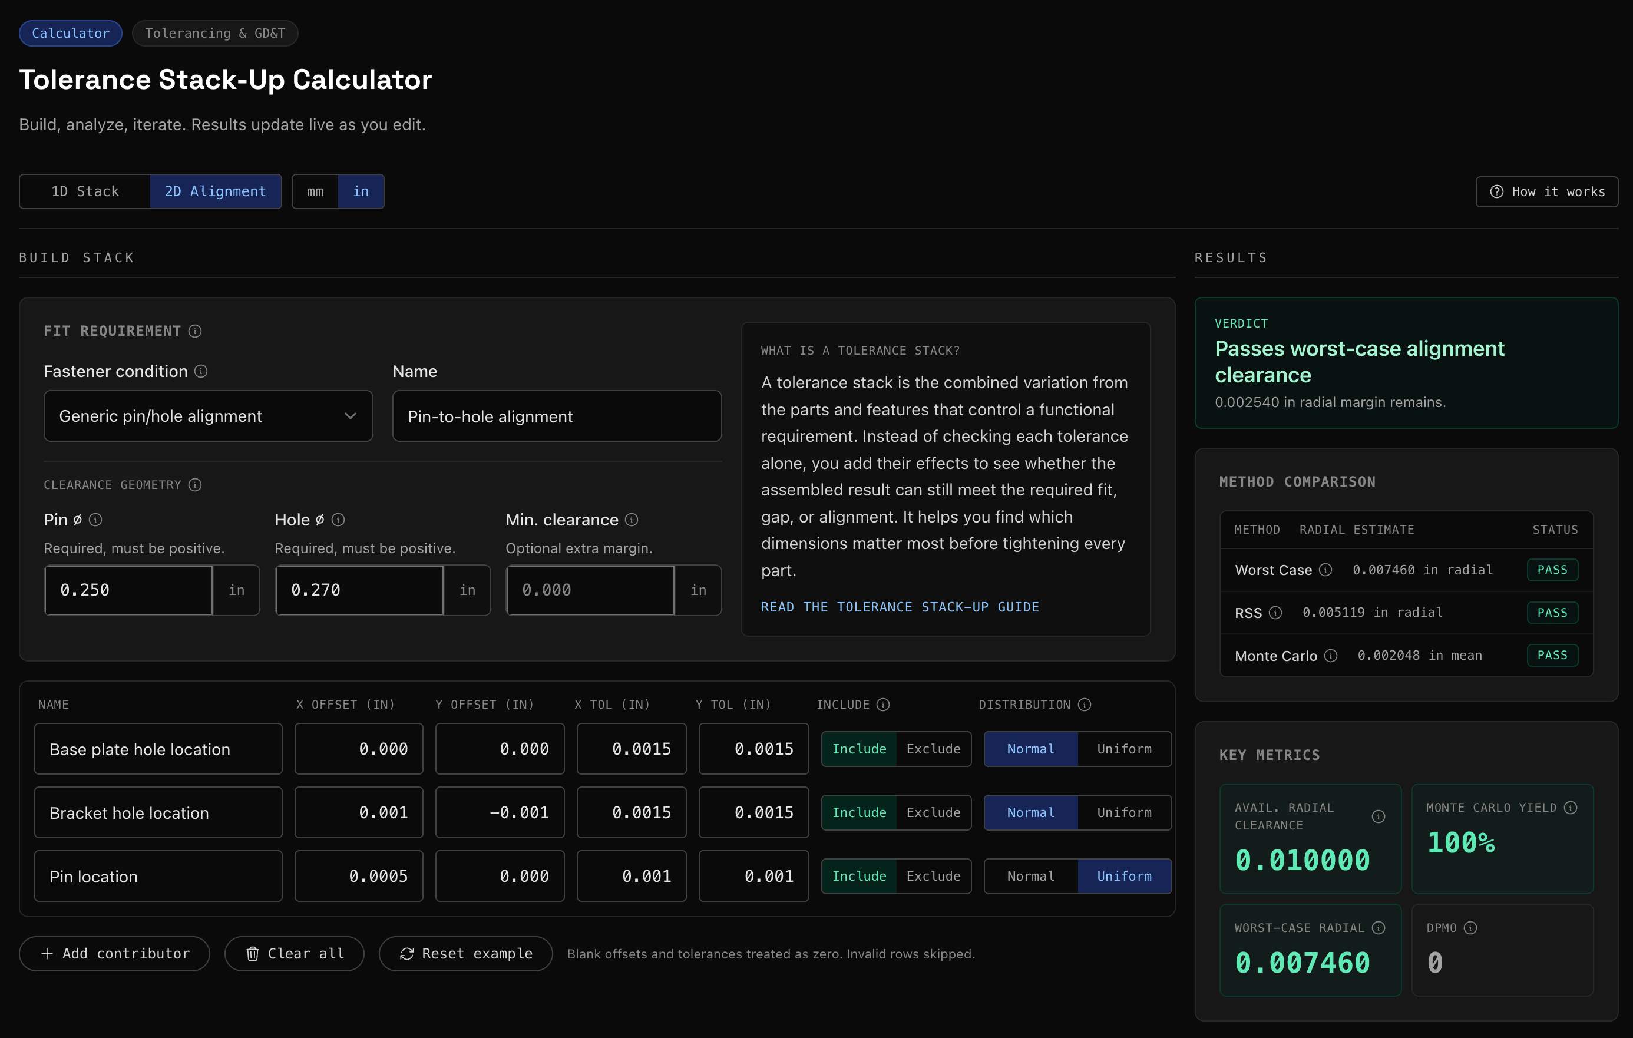Image resolution: width=1633 pixels, height=1038 pixels.
Task: Click the Calculator breadcrumb pill
Action: [x=71, y=33]
